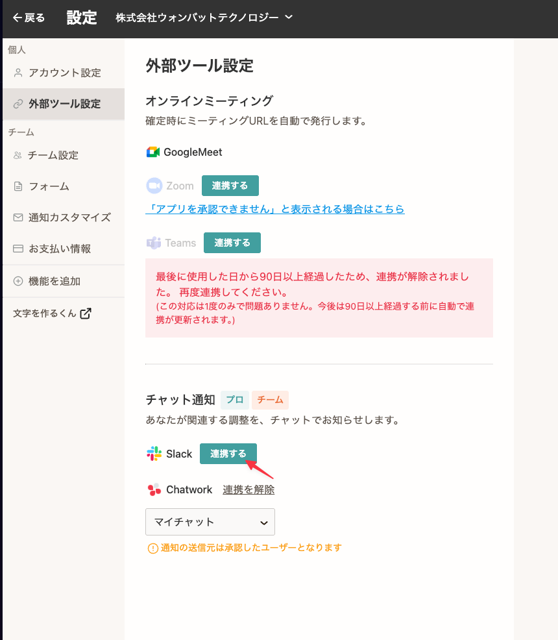Open 文字を作るくん external link icon
The width and height of the screenshot is (558, 640).
[86, 314]
